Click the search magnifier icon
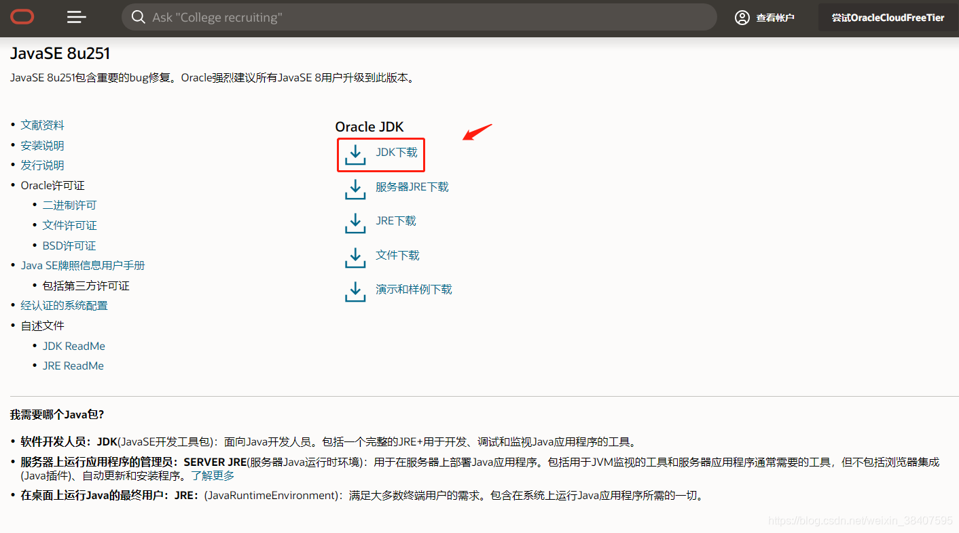The image size is (959, 533). 139,17
